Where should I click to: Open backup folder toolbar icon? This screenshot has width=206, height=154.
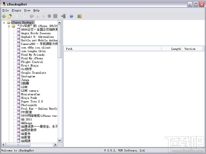10,16
